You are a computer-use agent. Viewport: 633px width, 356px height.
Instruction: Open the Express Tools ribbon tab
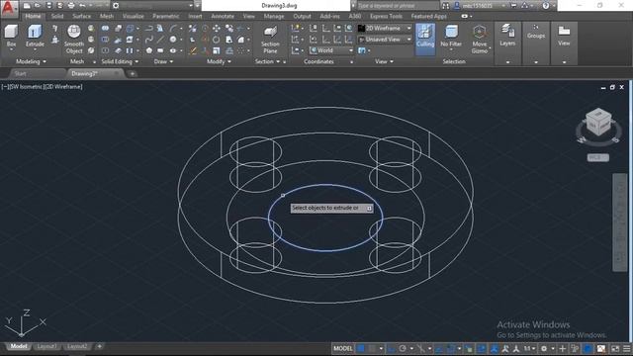tap(386, 16)
